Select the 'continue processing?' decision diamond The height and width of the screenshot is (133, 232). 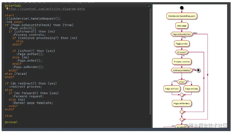point(182,70)
